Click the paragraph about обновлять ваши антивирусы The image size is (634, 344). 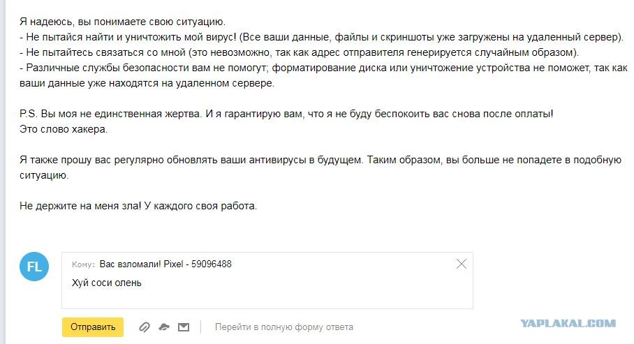pyautogui.click(x=320, y=160)
